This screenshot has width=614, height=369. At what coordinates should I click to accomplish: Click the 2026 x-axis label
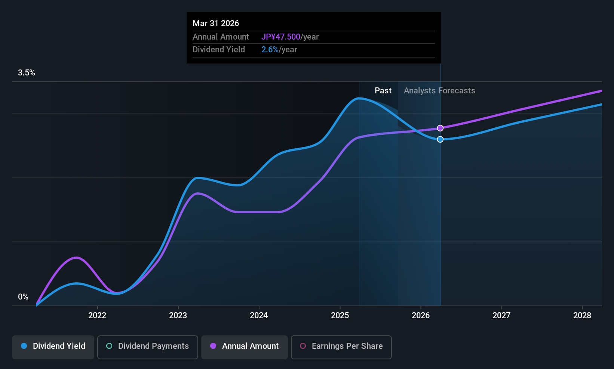421,316
